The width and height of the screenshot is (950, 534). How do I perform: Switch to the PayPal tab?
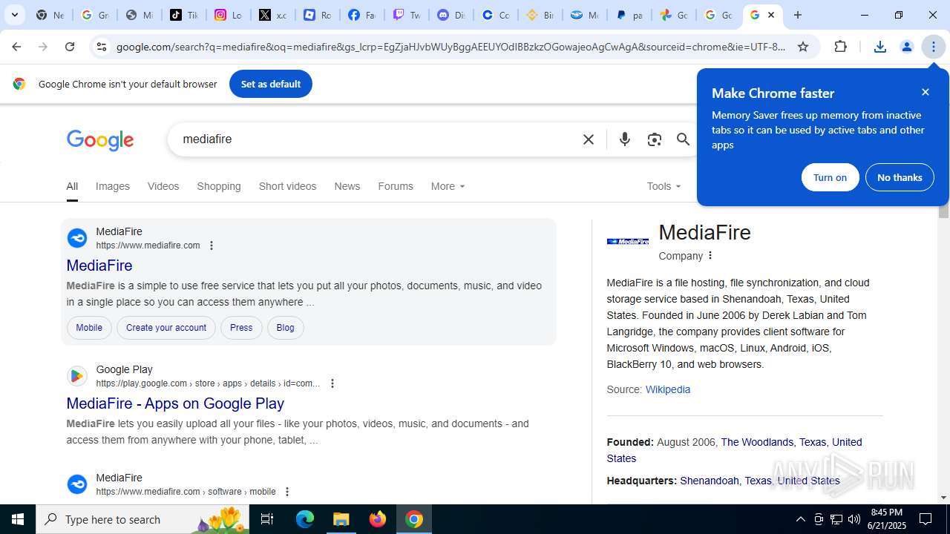coord(629,15)
